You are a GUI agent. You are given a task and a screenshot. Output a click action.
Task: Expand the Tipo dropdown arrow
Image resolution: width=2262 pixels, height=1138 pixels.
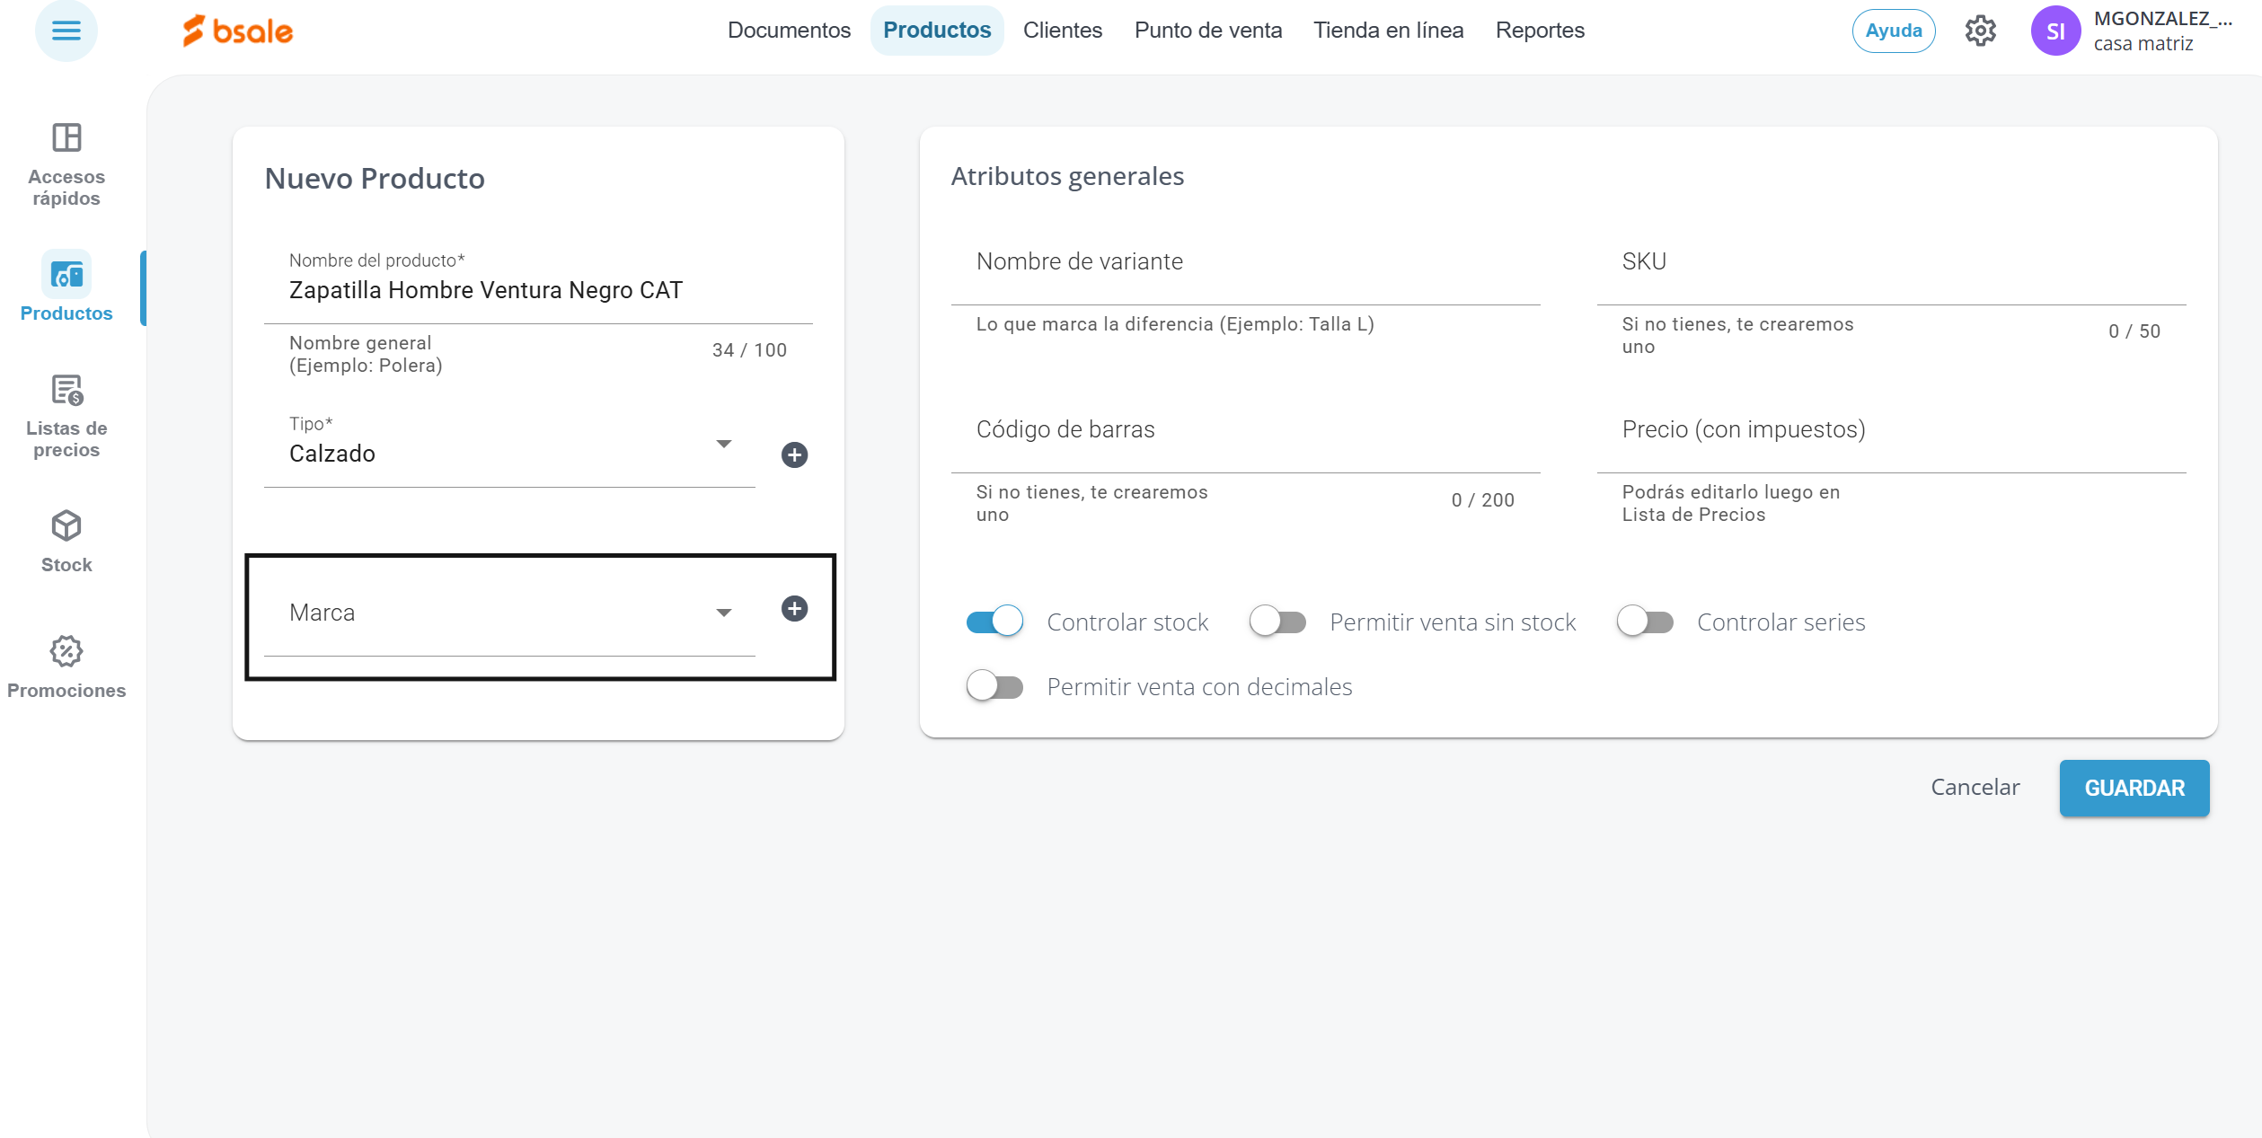723,445
